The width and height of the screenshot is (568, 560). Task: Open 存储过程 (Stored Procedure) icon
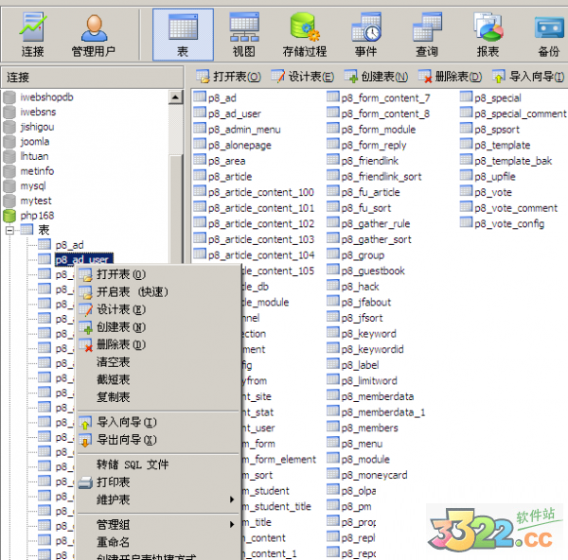[x=304, y=35]
